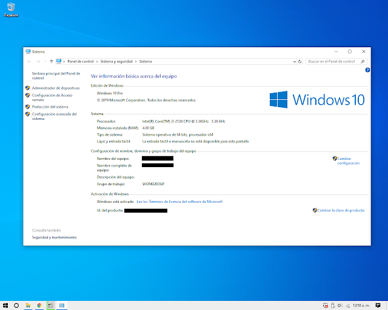Click shield icon beside Administrador de dispositivos
Screen dimensions: 388x310
[28, 88]
